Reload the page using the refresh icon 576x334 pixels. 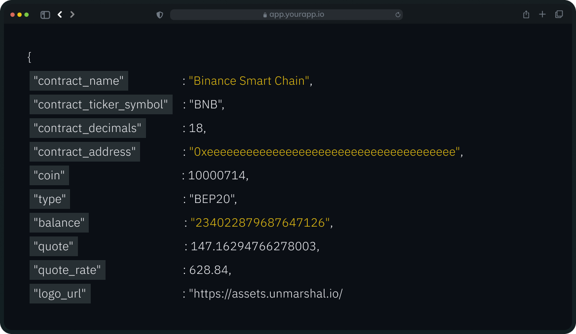coord(398,15)
